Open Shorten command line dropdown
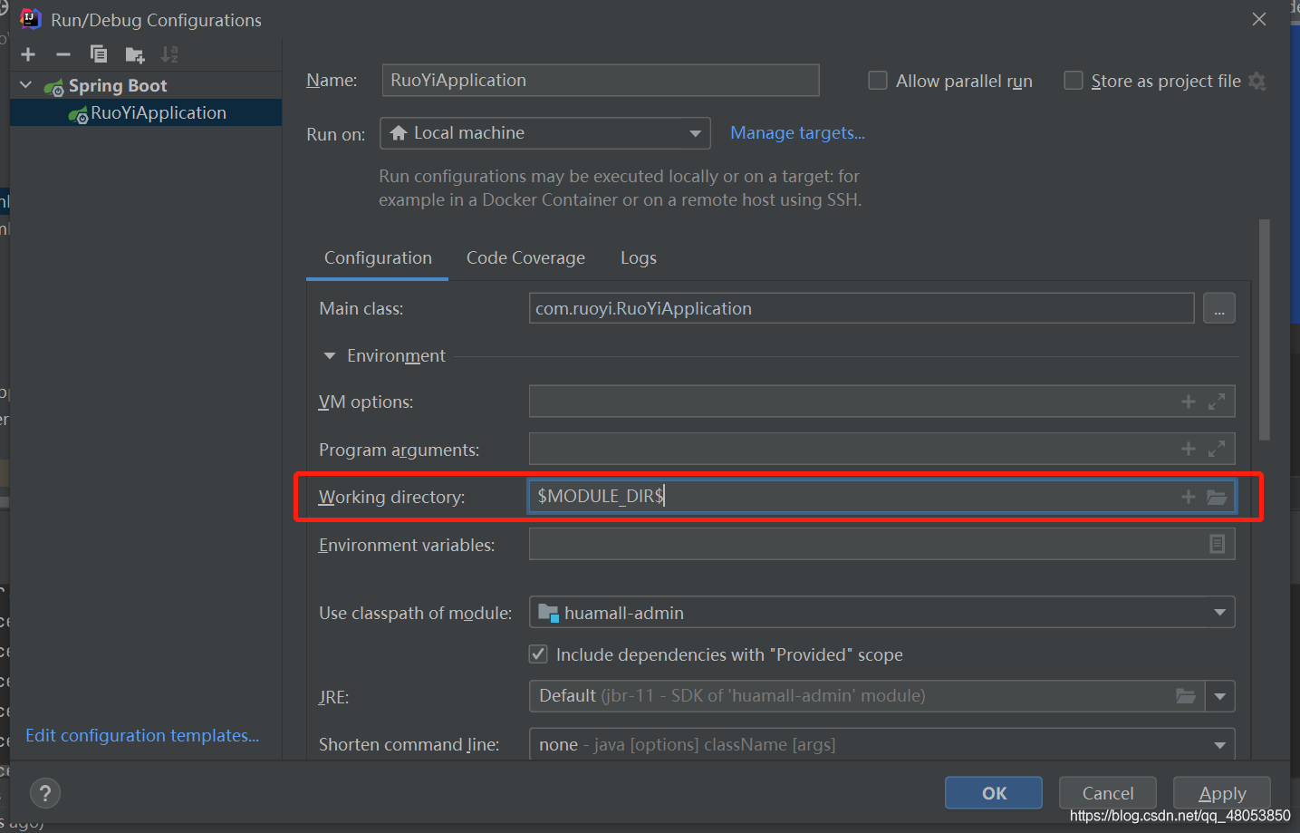This screenshot has height=833, width=1300. click(x=881, y=744)
